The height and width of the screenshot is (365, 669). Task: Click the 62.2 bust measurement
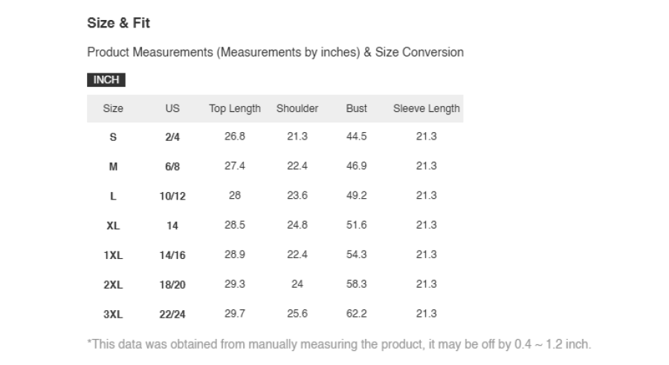(x=356, y=314)
